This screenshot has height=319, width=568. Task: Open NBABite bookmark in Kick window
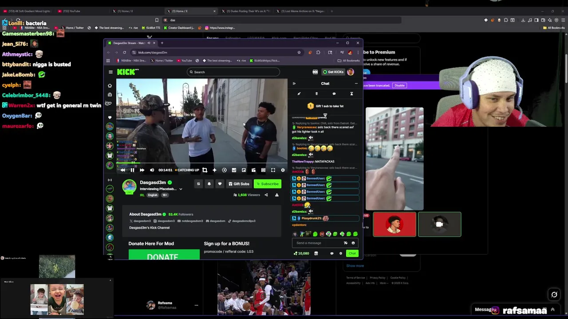pos(131,61)
